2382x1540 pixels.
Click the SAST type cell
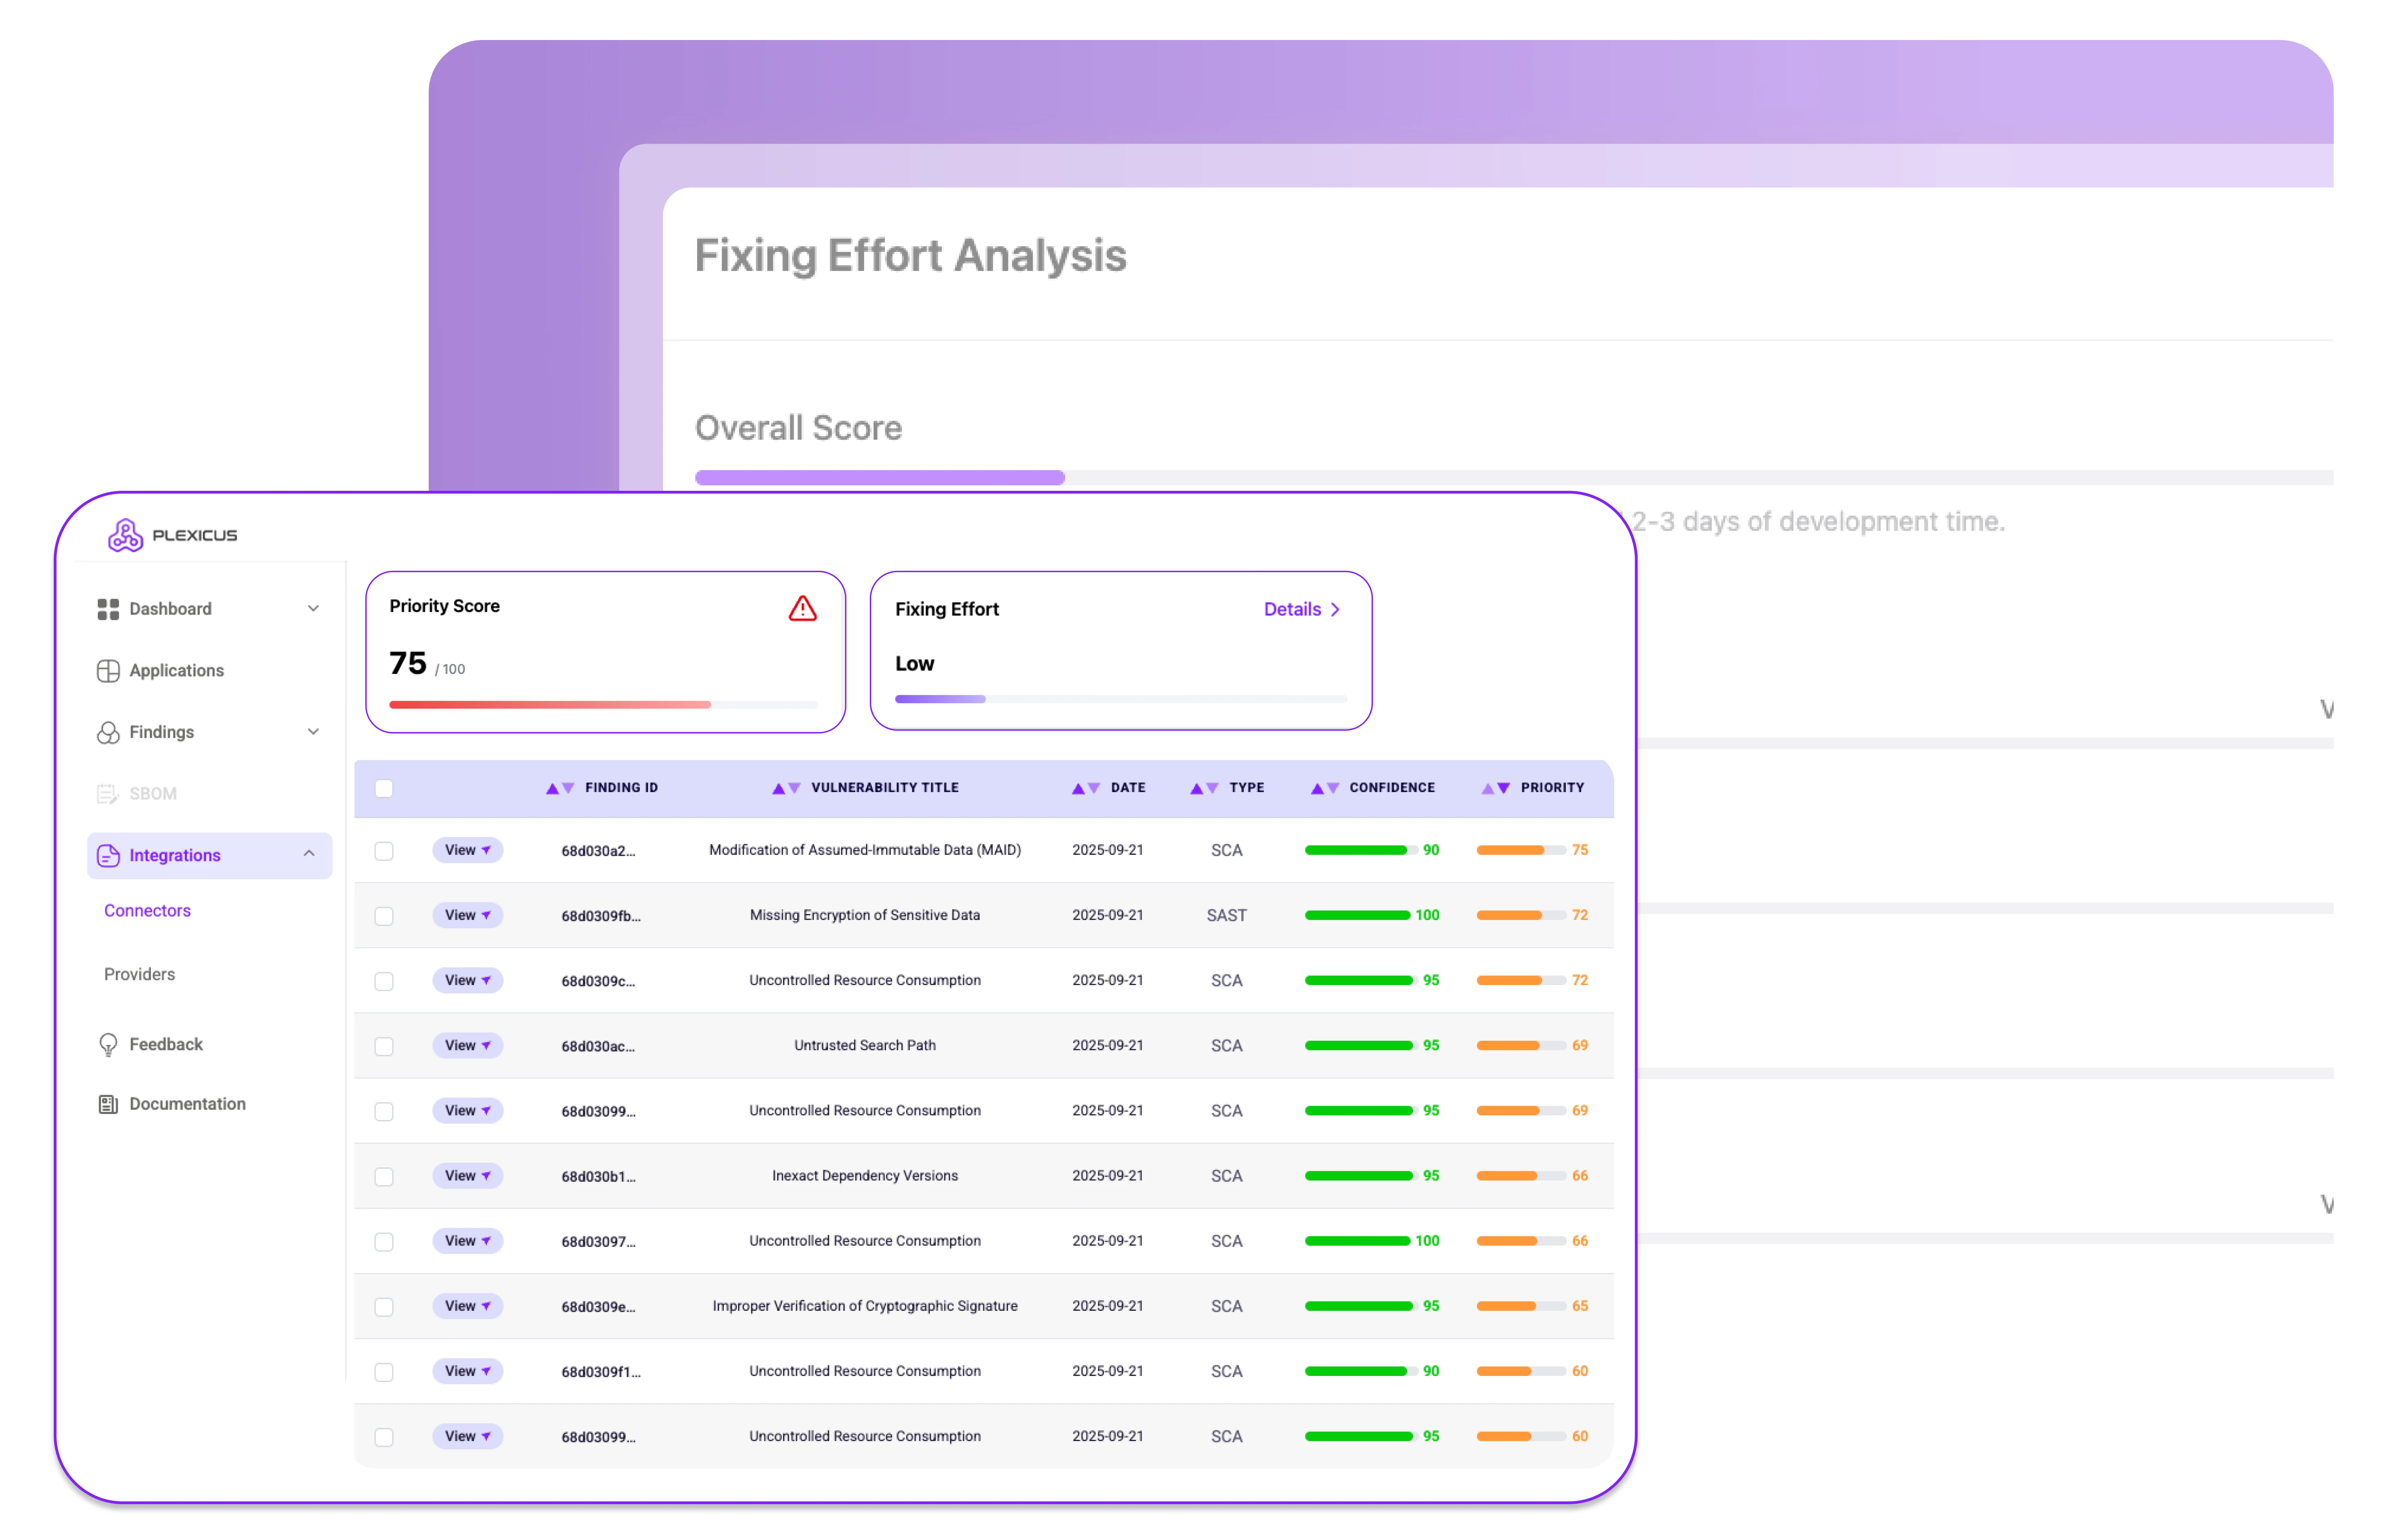(1226, 916)
